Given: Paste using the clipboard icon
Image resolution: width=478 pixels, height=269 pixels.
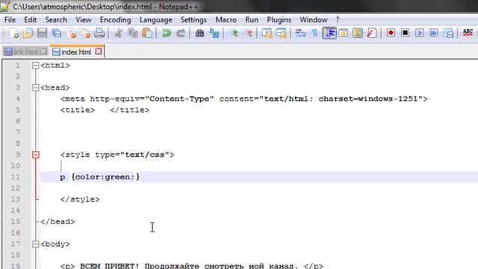Looking at the screenshot, I should [x=147, y=33].
